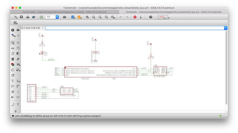Click the Save schematic floppy icon
The image size is (238, 133).
pyautogui.click(x=21, y=17)
